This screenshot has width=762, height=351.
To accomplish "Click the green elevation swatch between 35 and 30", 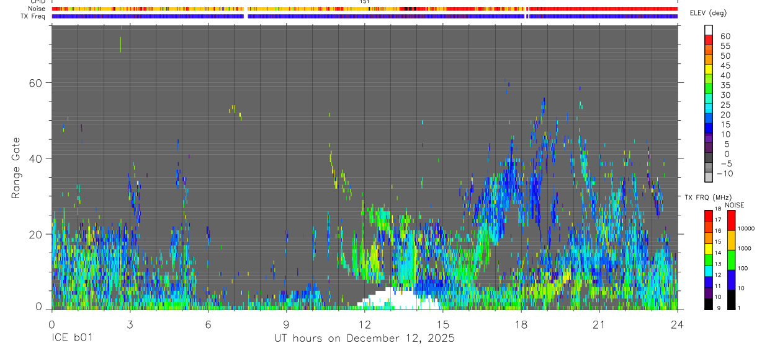I will pyautogui.click(x=709, y=89).
